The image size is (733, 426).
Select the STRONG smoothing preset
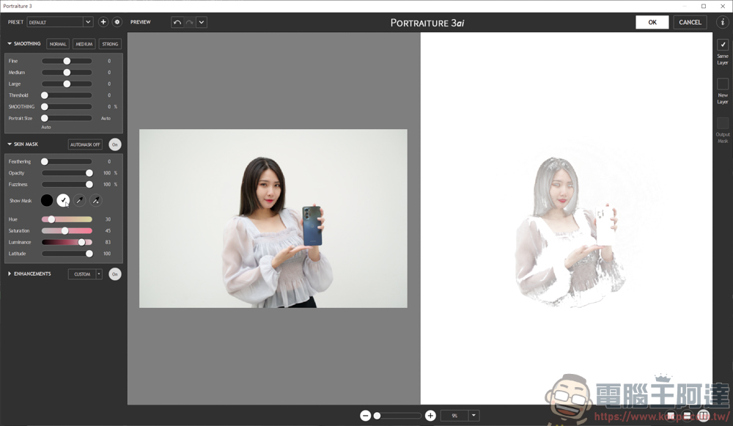coord(110,44)
